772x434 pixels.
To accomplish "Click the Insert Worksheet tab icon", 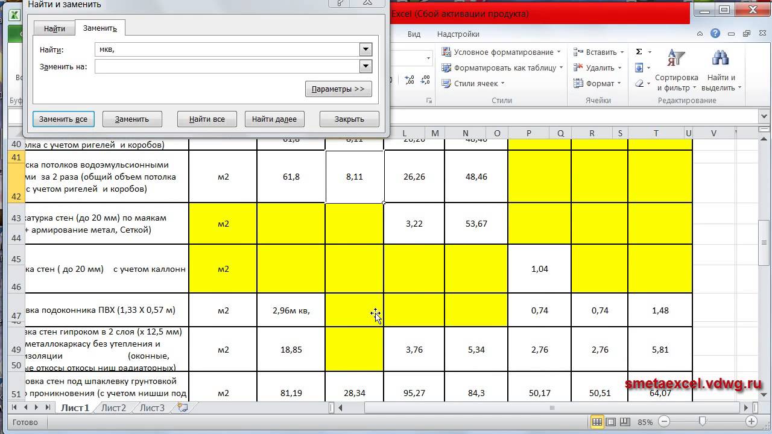I will pyautogui.click(x=182, y=407).
